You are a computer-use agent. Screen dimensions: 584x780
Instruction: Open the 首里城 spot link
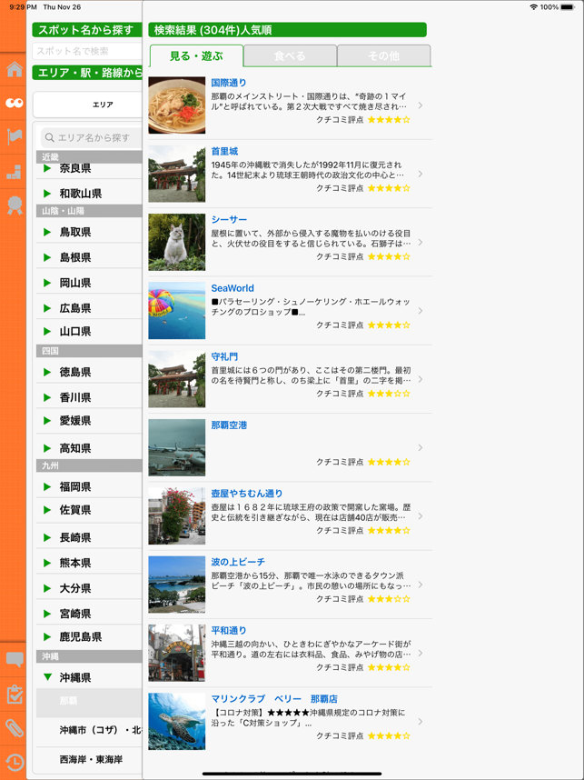224,151
